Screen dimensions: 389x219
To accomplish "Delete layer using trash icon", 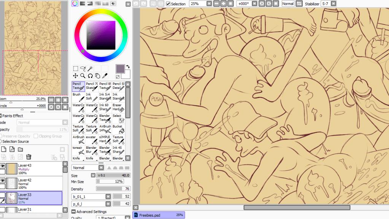I will click(x=29, y=157).
